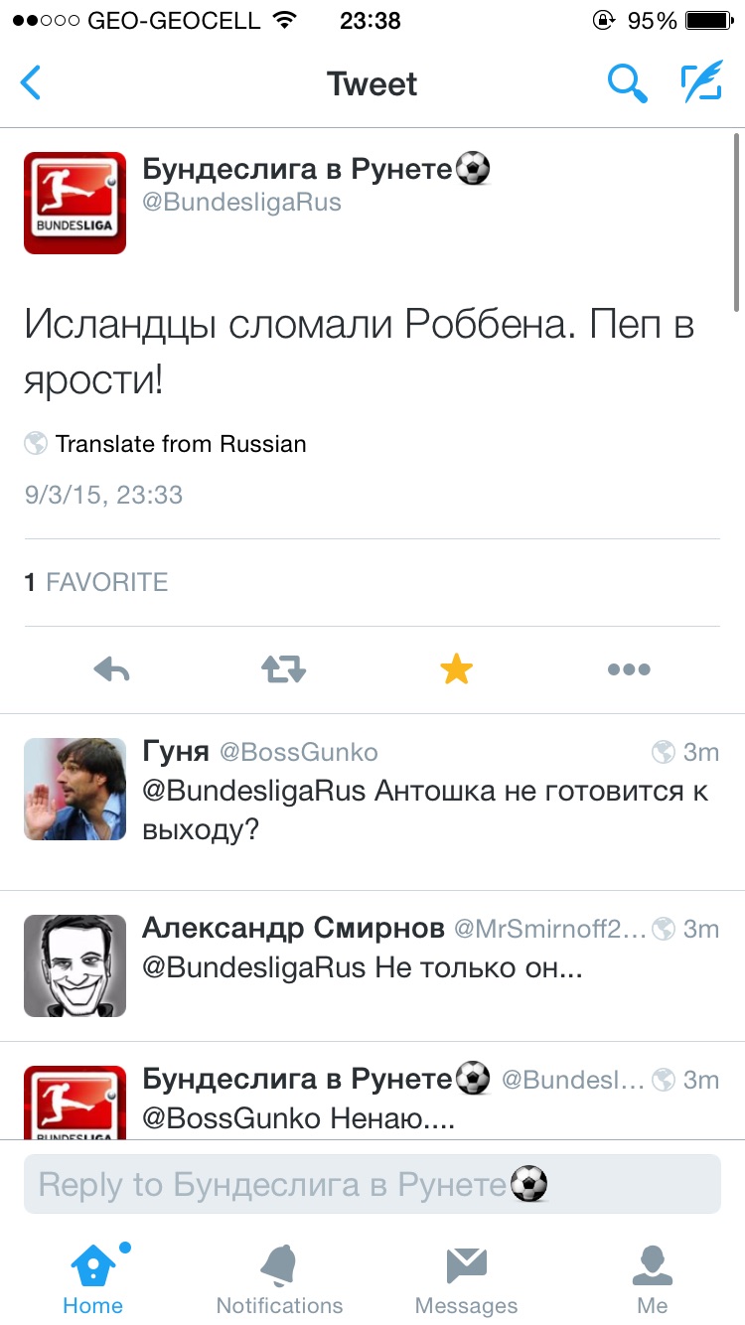This screenshot has width=745, height=1325.
Task: Tap Translate from Russian link
Action: [x=180, y=444]
